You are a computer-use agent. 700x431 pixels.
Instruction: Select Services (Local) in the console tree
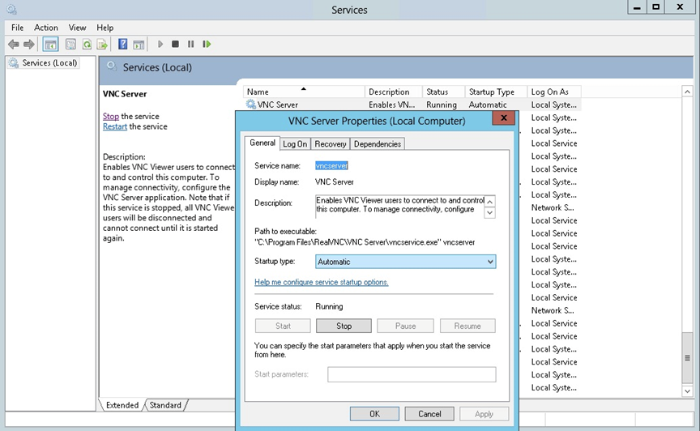click(49, 63)
